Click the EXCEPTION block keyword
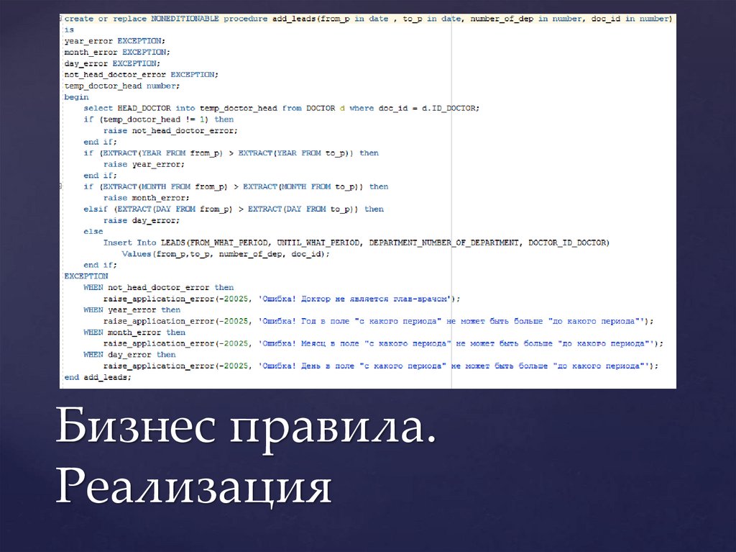736x552 pixels. (86, 276)
